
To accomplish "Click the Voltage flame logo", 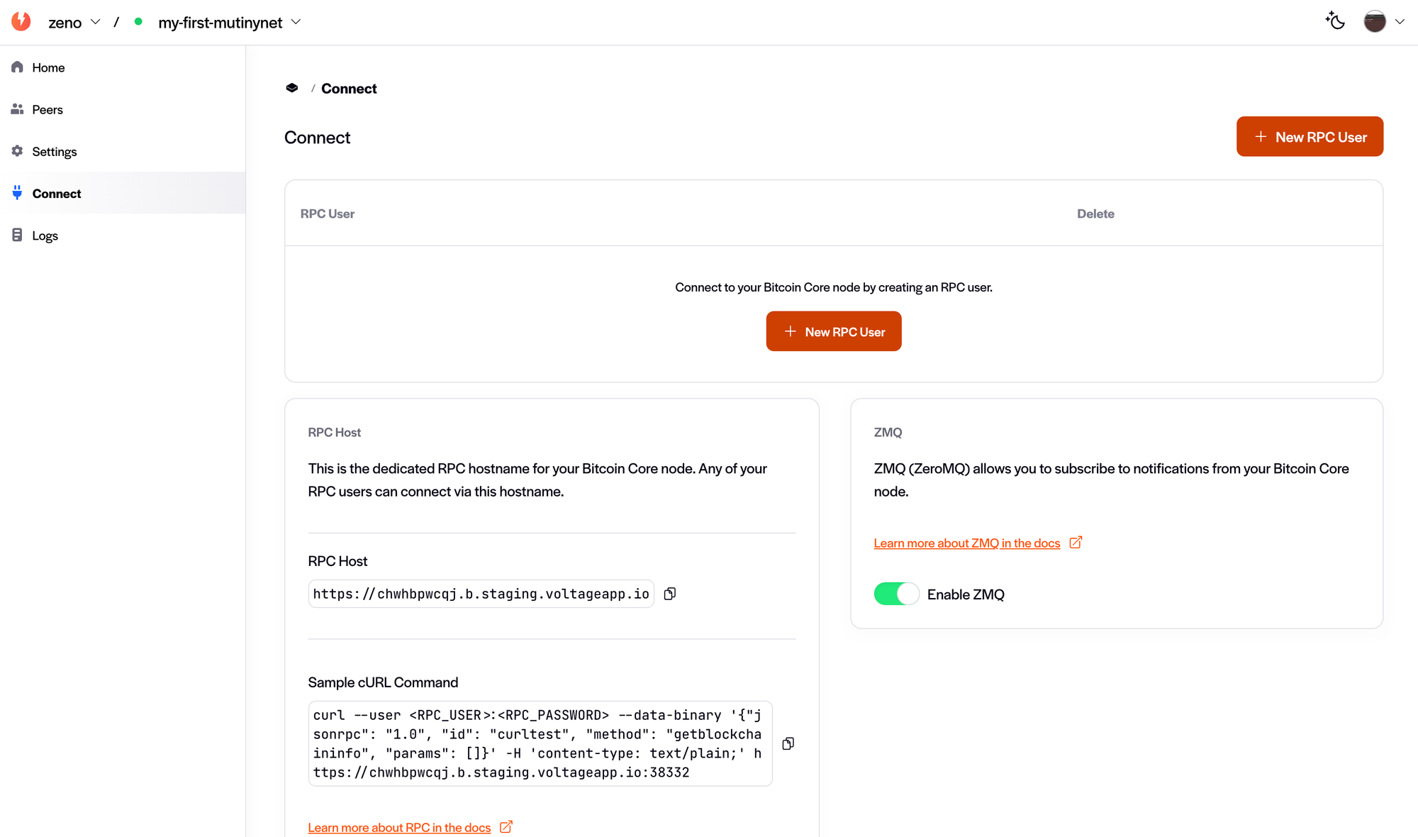I will 21,21.
